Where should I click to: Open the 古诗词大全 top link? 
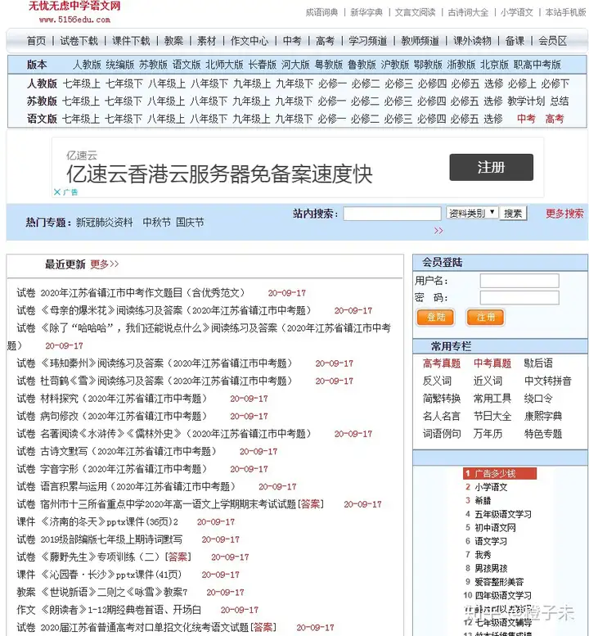(468, 12)
